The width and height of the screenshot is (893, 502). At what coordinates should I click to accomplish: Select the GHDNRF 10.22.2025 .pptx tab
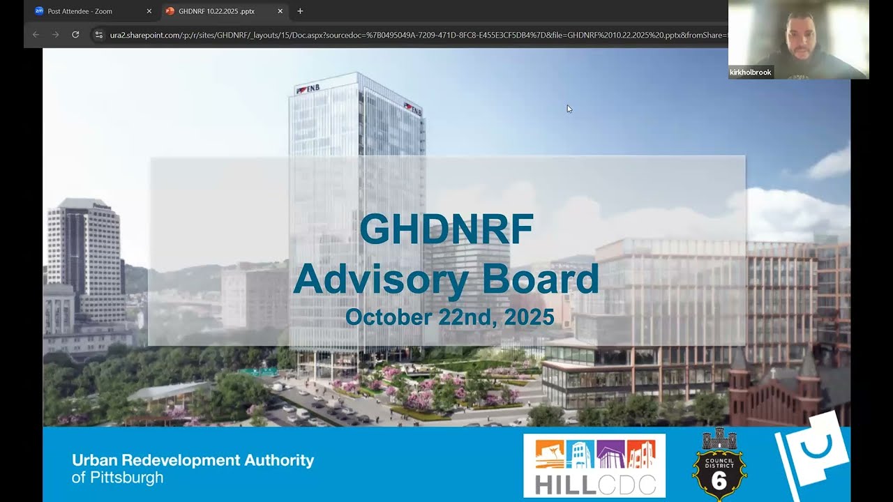(223, 11)
